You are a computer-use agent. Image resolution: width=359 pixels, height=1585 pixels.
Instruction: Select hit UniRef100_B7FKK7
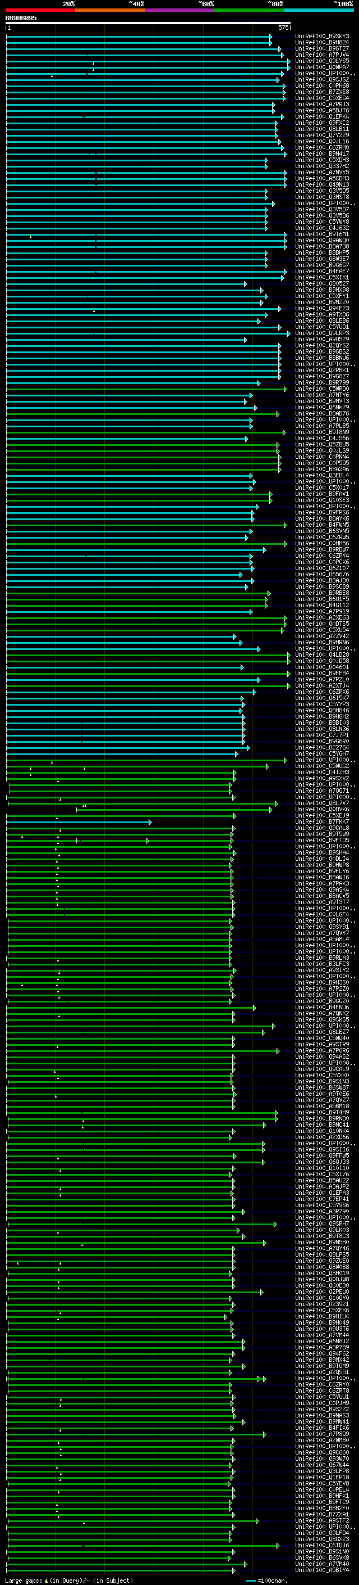pyautogui.click(x=322, y=822)
